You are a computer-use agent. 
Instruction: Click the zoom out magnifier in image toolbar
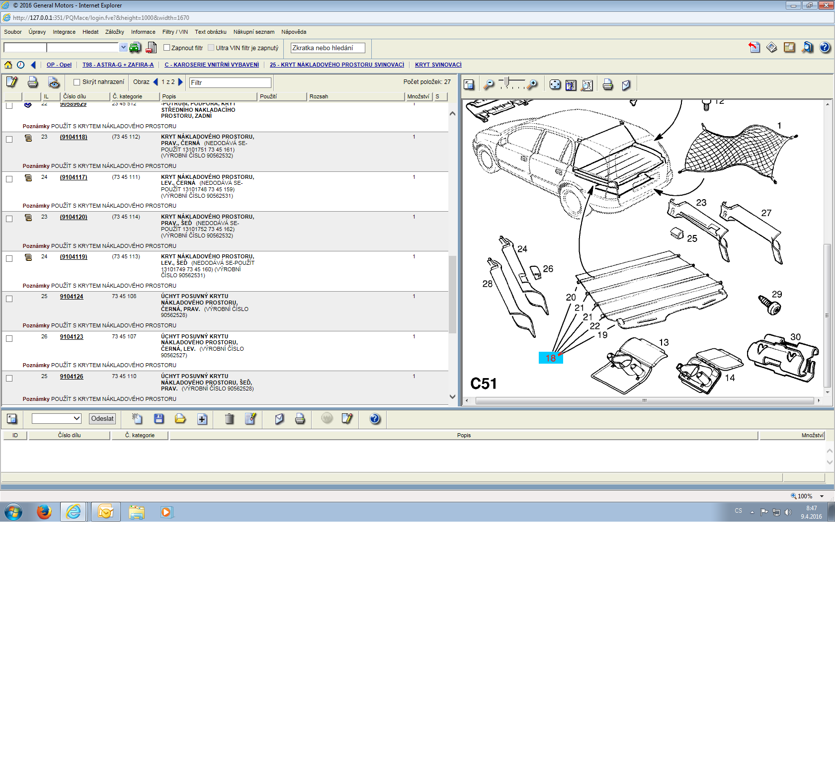(489, 85)
